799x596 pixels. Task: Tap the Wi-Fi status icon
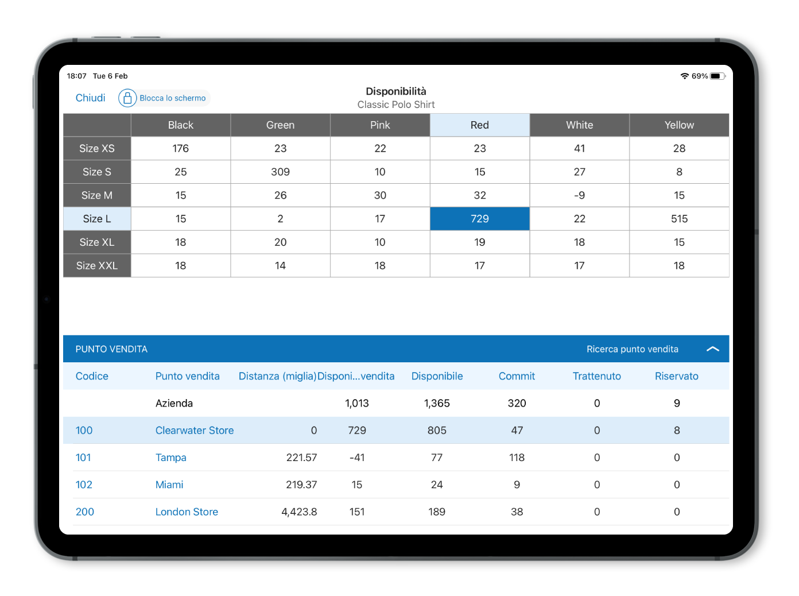(684, 76)
